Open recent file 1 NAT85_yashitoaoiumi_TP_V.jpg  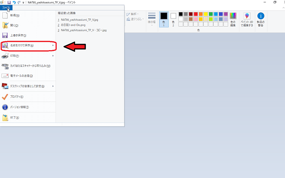tap(78, 20)
